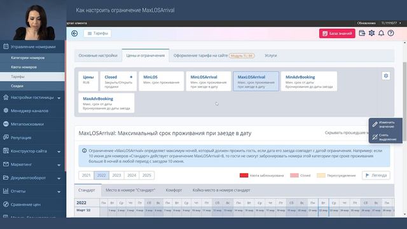
Task: Open the Тарифы menu button
Action: click(97, 33)
